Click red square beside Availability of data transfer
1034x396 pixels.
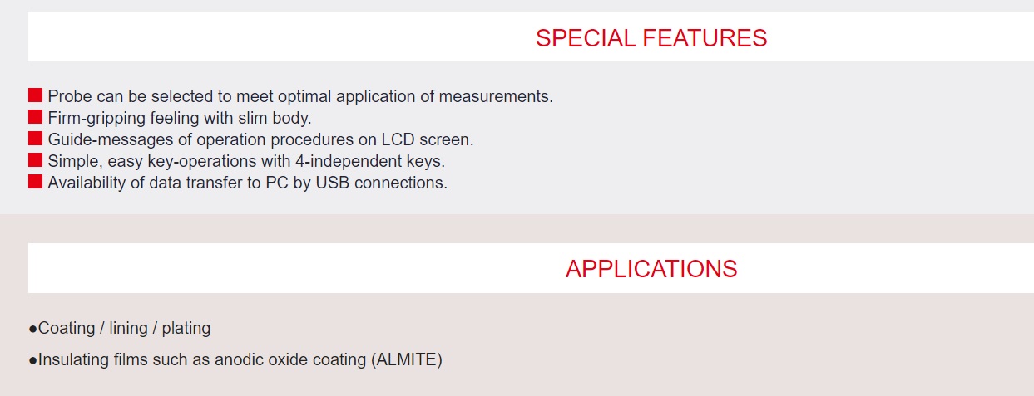(36, 181)
